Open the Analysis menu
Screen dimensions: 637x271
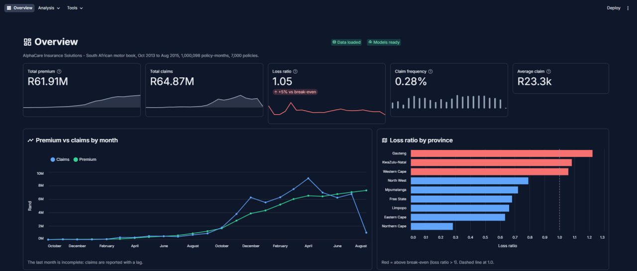(x=49, y=8)
